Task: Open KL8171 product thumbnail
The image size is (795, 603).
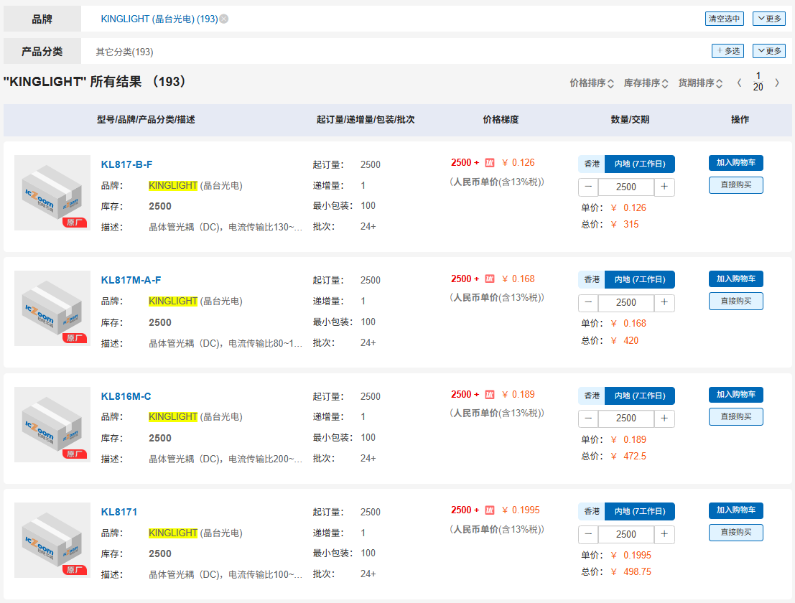Action: (52, 540)
